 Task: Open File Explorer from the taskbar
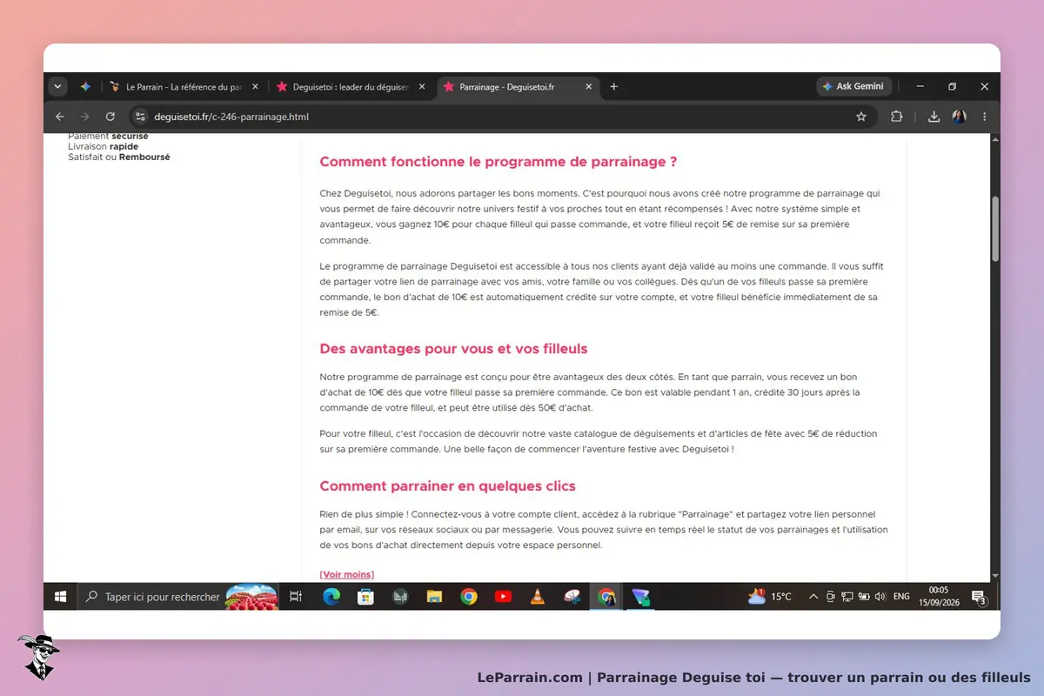click(434, 597)
